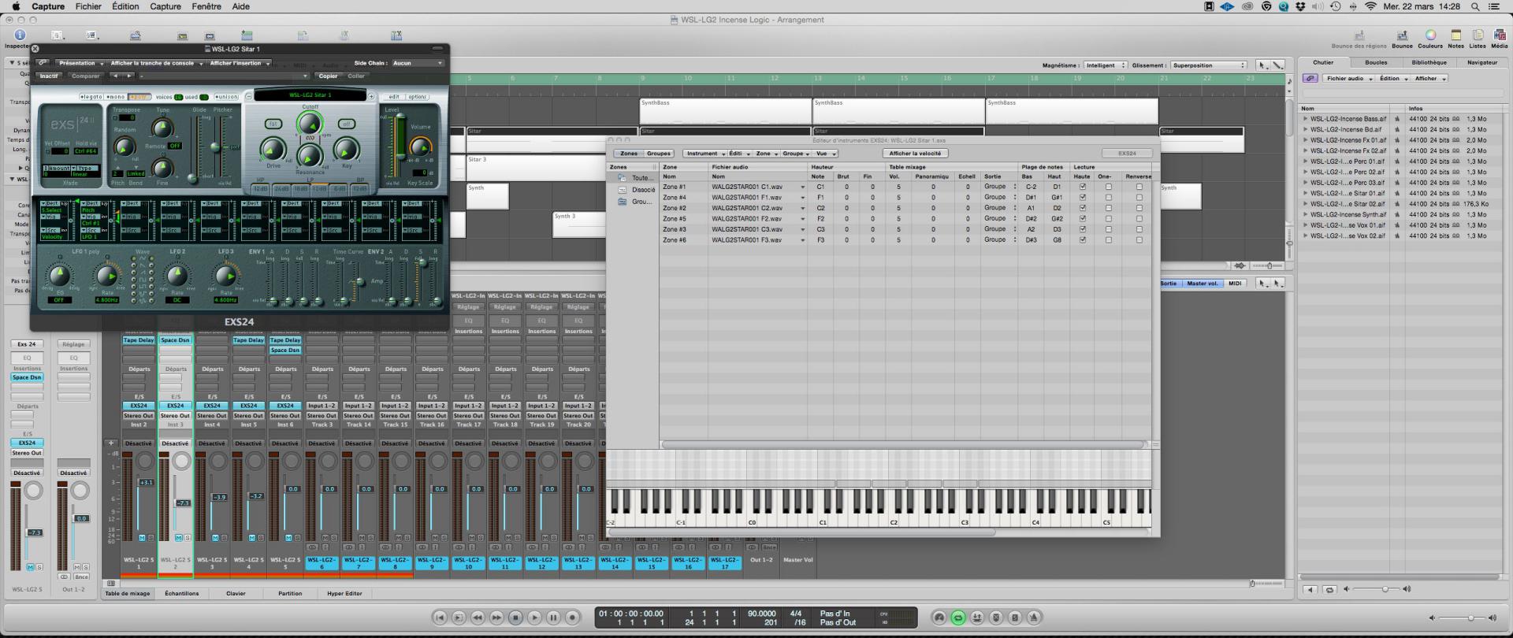The width and height of the screenshot is (1513, 638).
Task: Expand WSL-LG2-Incense Bass.aif in Chutier
Action: pyautogui.click(x=1306, y=119)
